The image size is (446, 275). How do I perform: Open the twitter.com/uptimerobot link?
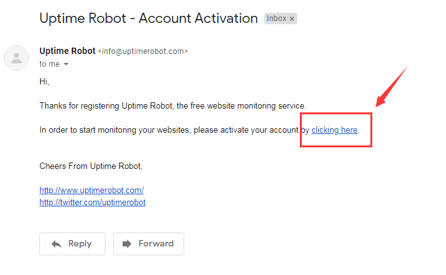[92, 203]
